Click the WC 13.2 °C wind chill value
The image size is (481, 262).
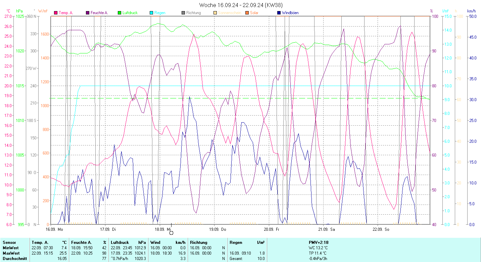click(x=318, y=248)
